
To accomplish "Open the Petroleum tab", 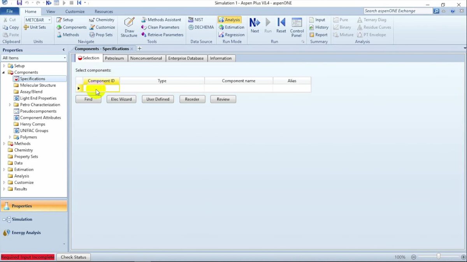I will [114, 58].
